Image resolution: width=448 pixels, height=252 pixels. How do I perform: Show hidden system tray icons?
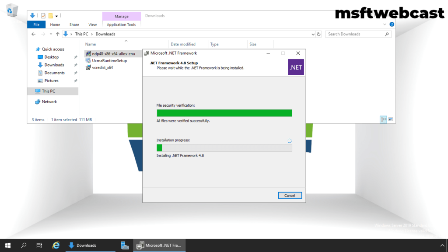coord(442,245)
